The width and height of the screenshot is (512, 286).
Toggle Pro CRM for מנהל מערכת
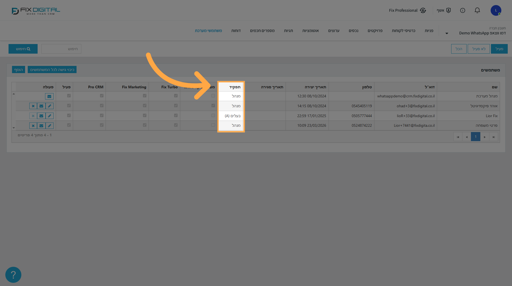click(102, 96)
